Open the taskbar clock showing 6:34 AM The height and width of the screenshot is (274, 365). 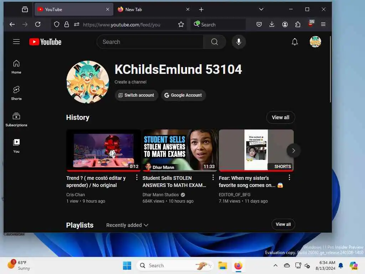(325, 265)
